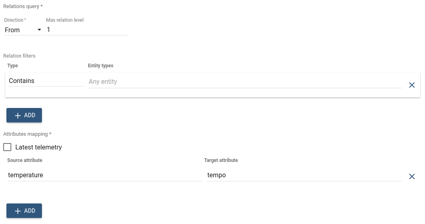425x224 pixels.
Task: Open Any entity types selector
Action: [x=245, y=81]
